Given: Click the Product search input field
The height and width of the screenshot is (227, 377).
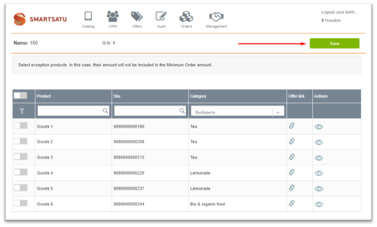Looking at the screenshot, I should (x=70, y=111).
